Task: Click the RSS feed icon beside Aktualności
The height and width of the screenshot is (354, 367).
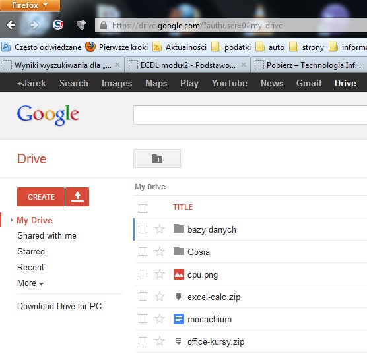Action: (x=157, y=47)
